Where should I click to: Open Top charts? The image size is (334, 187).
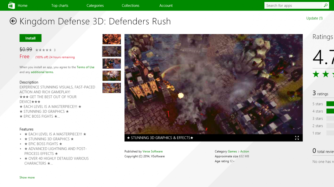point(60,6)
